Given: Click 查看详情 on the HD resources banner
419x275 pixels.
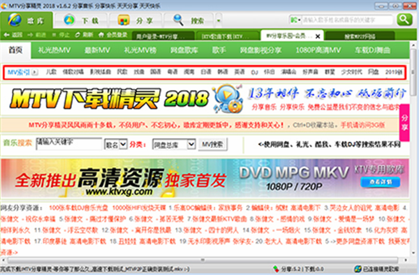Looking at the screenshot, I should pos(381,182).
